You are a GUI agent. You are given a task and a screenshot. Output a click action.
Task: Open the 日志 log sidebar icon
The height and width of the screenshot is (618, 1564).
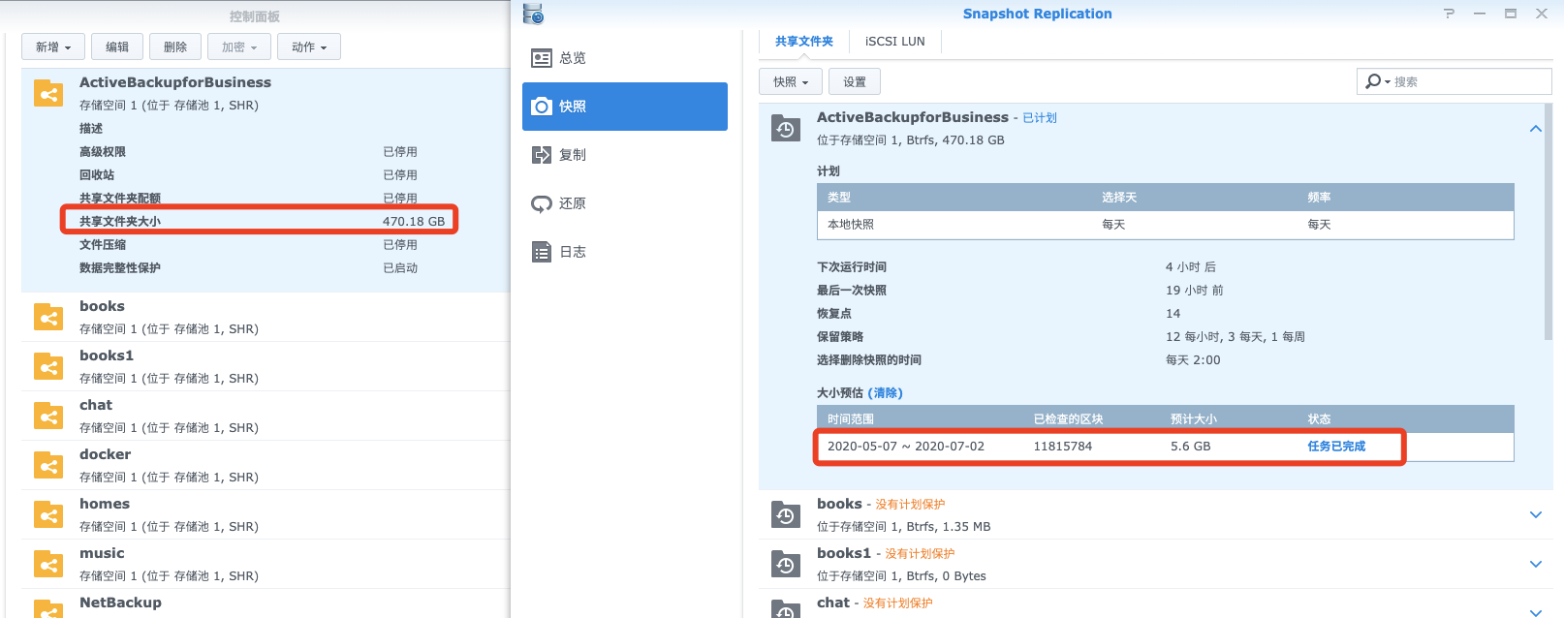coord(542,252)
